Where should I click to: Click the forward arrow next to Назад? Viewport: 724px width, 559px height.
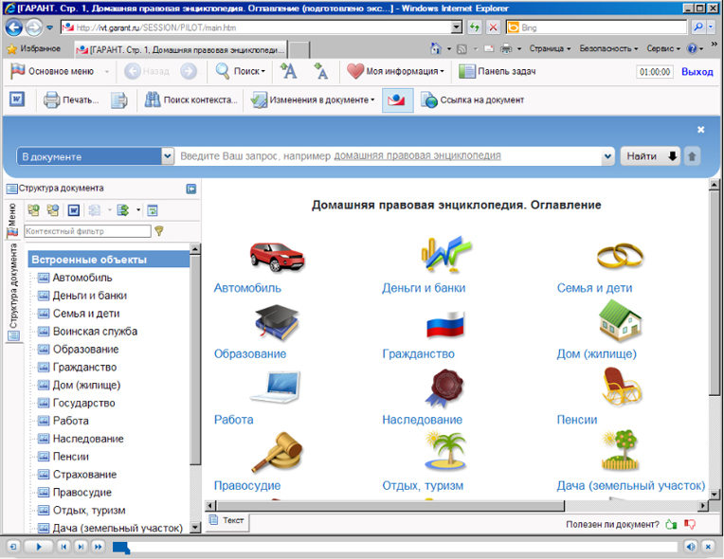click(189, 72)
